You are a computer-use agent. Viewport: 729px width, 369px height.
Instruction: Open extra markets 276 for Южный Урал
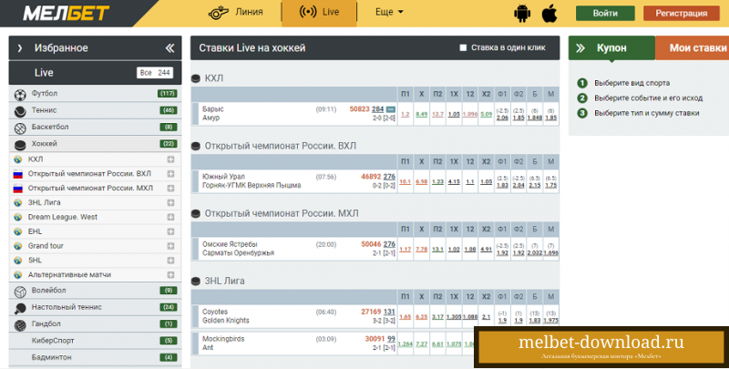click(x=389, y=177)
